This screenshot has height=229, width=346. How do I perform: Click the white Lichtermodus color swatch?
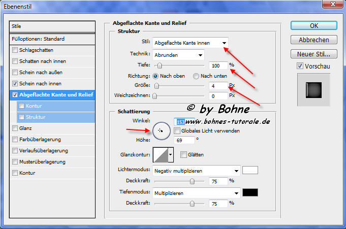tap(250, 170)
